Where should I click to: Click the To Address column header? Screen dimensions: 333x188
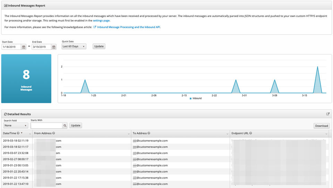pos(180,134)
